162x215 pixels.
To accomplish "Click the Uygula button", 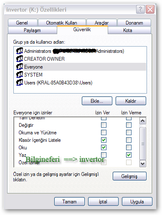I will (137, 202).
